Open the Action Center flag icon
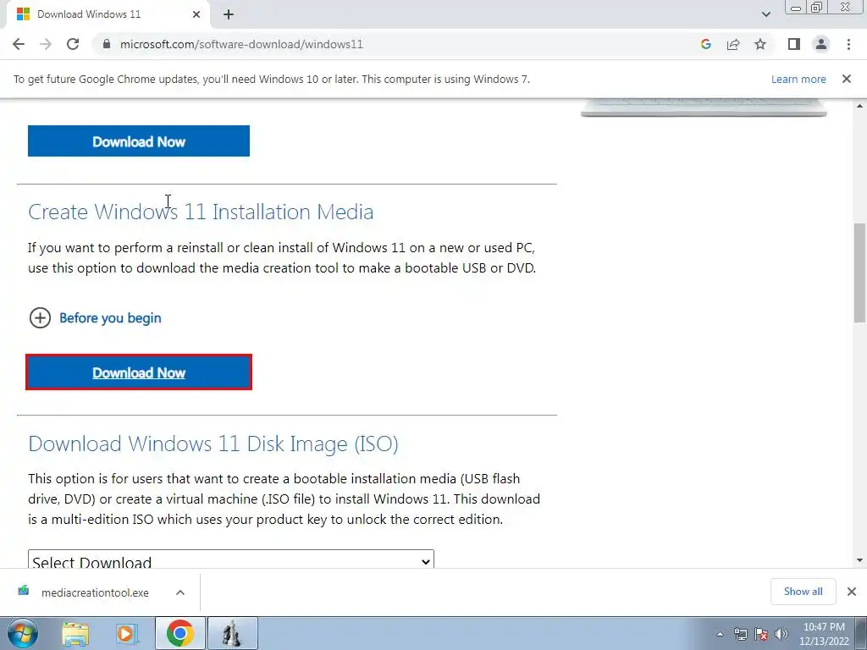Image resolution: width=867 pixels, height=650 pixels. pos(761,634)
